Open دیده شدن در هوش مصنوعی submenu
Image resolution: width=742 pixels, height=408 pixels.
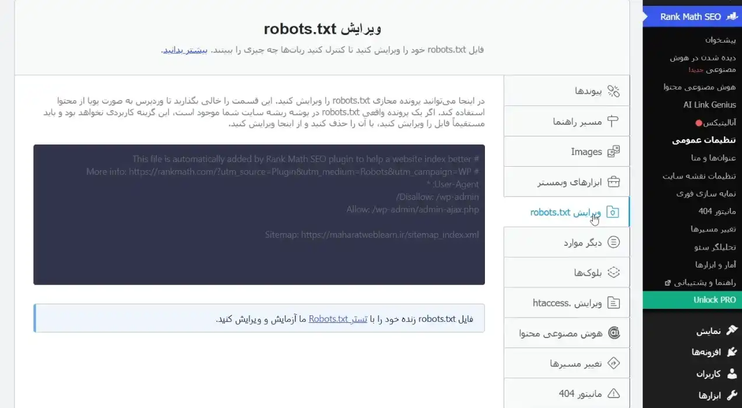coord(702,64)
